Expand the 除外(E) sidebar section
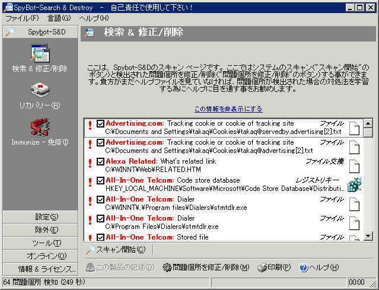 click(40, 230)
